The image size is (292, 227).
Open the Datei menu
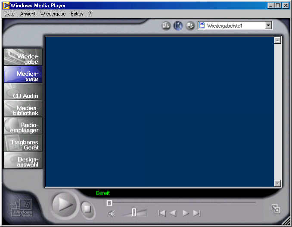(9, 14)
